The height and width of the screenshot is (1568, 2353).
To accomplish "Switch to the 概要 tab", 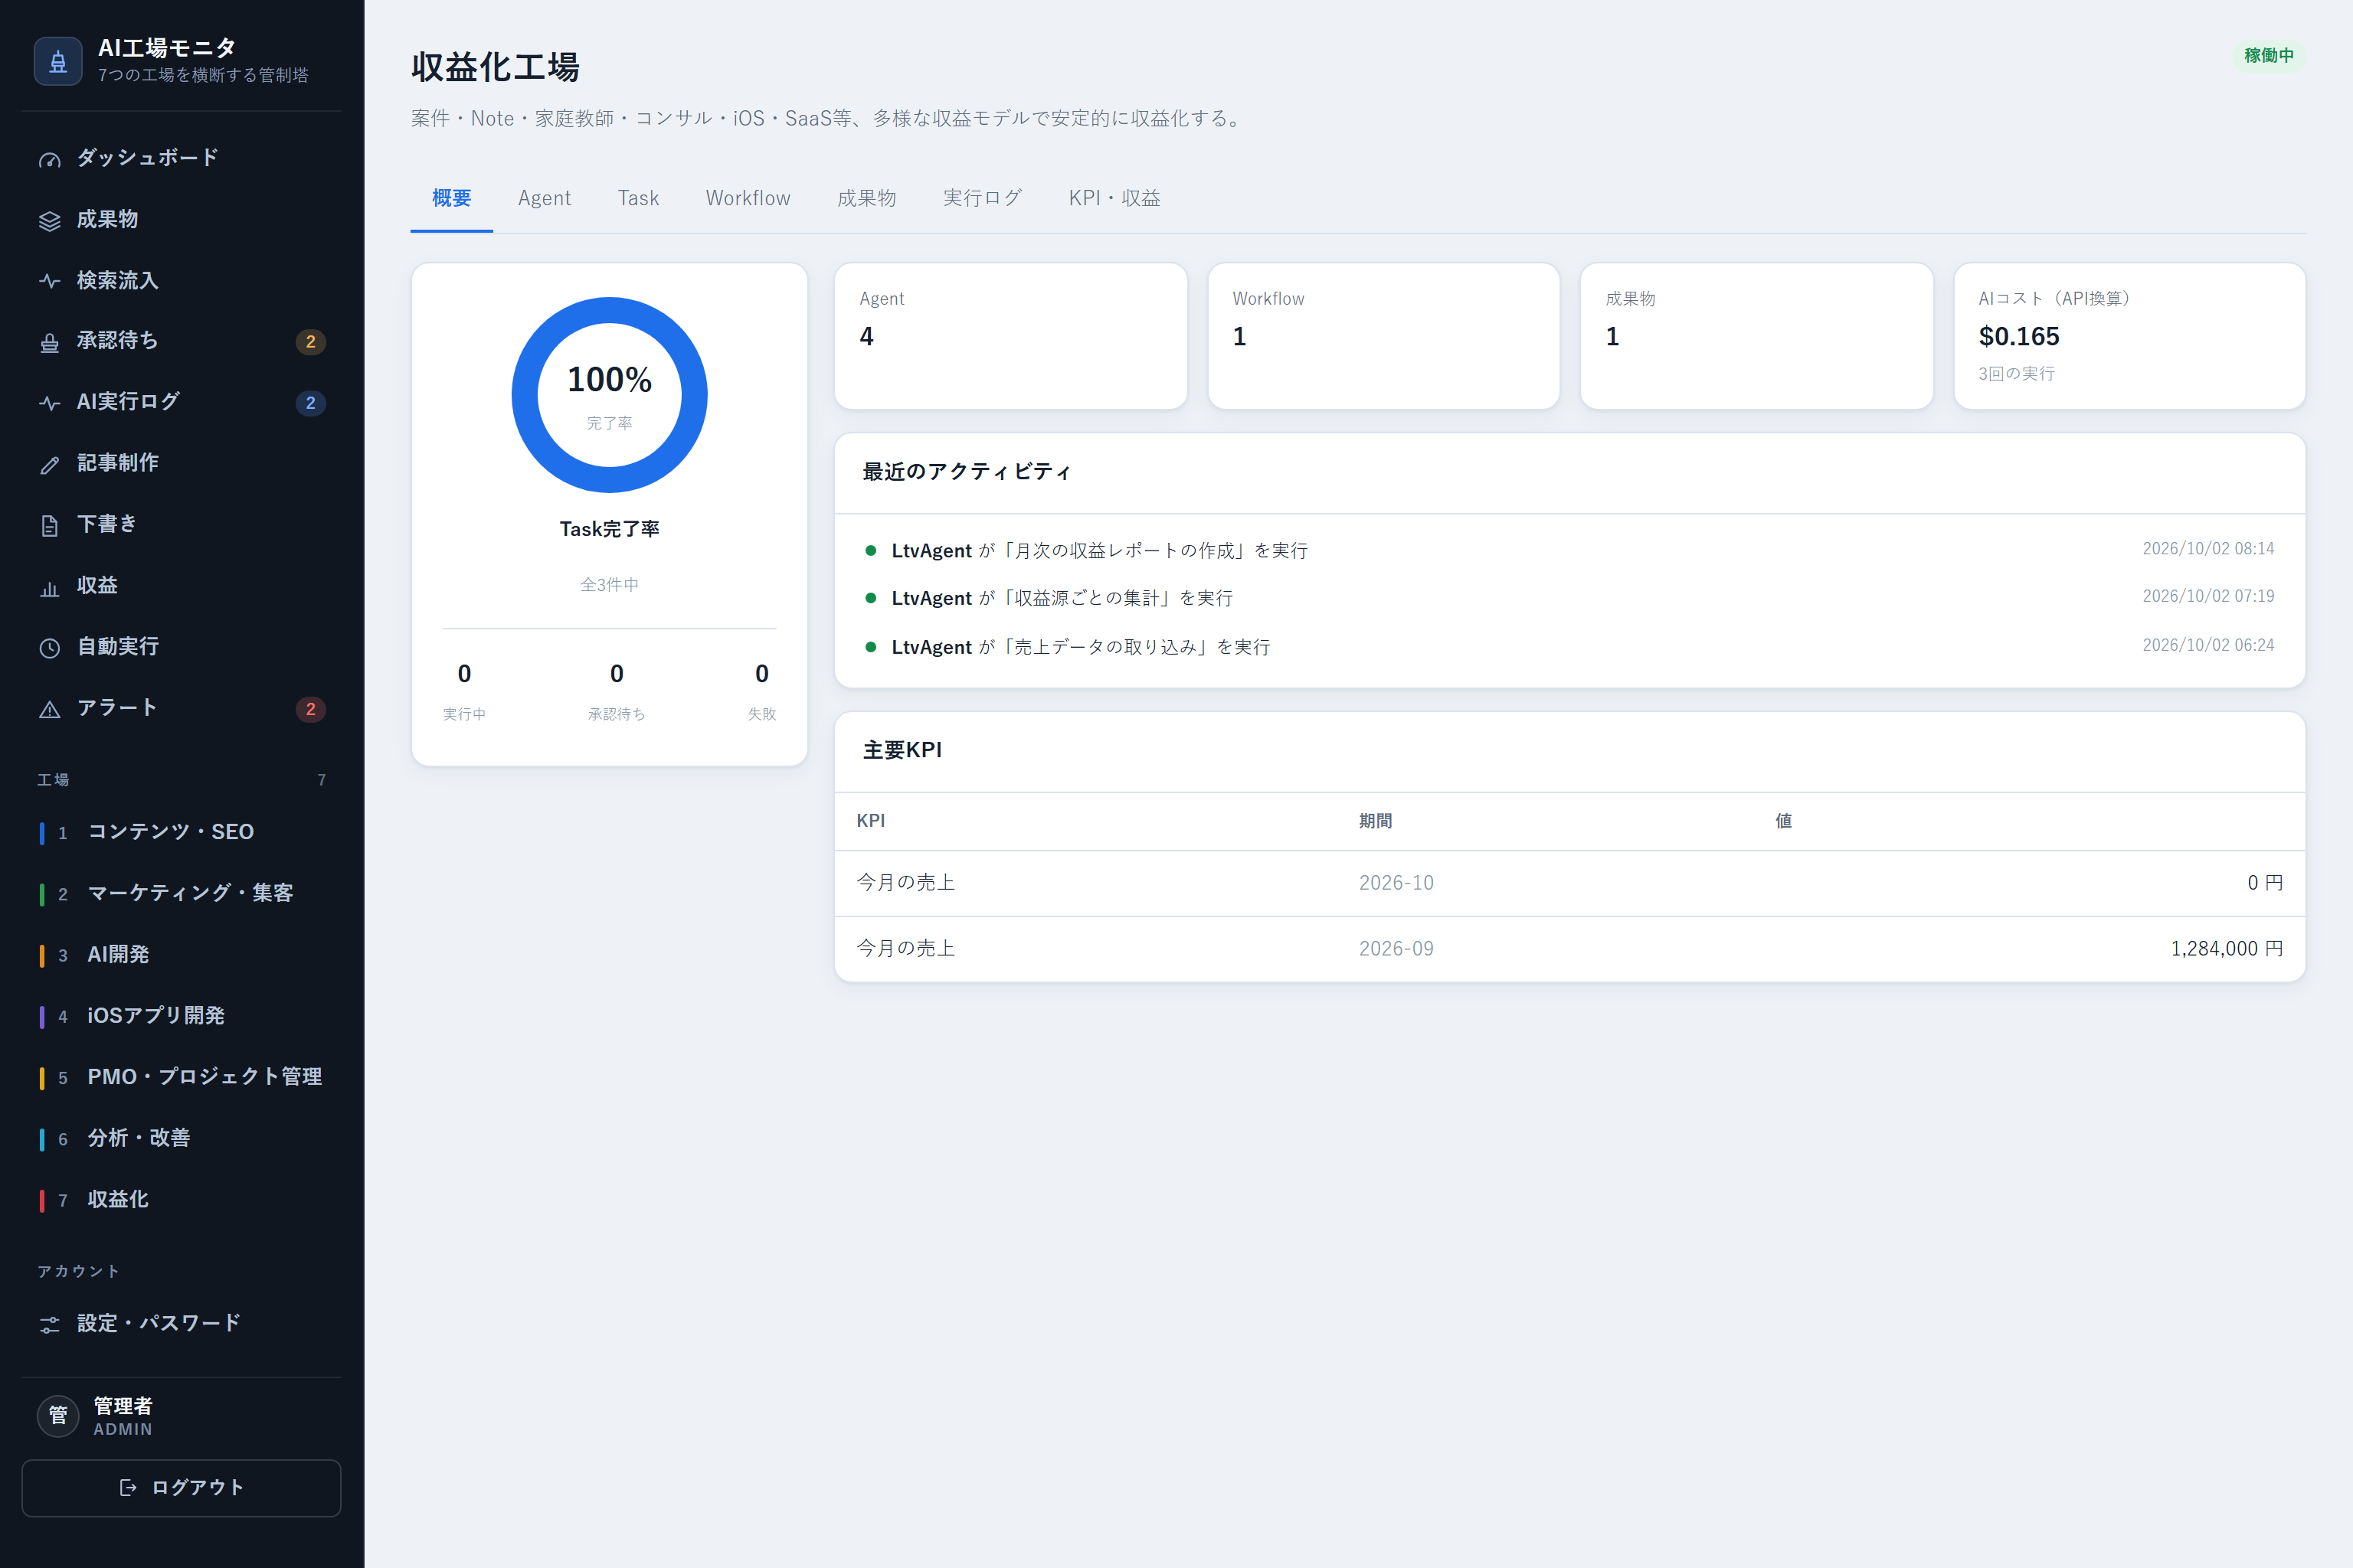I will (451, 198).
